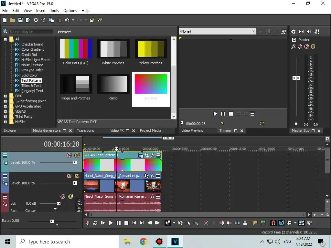Screen dimensions: 331x248
Task: Expand the 32-bit floating point folder
Action: click(5, 101)
